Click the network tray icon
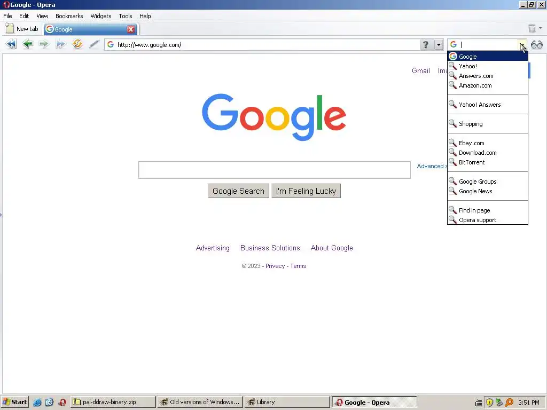 coord(499,403)
